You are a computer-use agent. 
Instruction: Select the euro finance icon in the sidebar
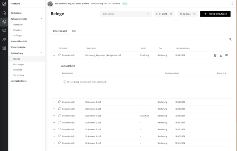(x=4, y=22)
